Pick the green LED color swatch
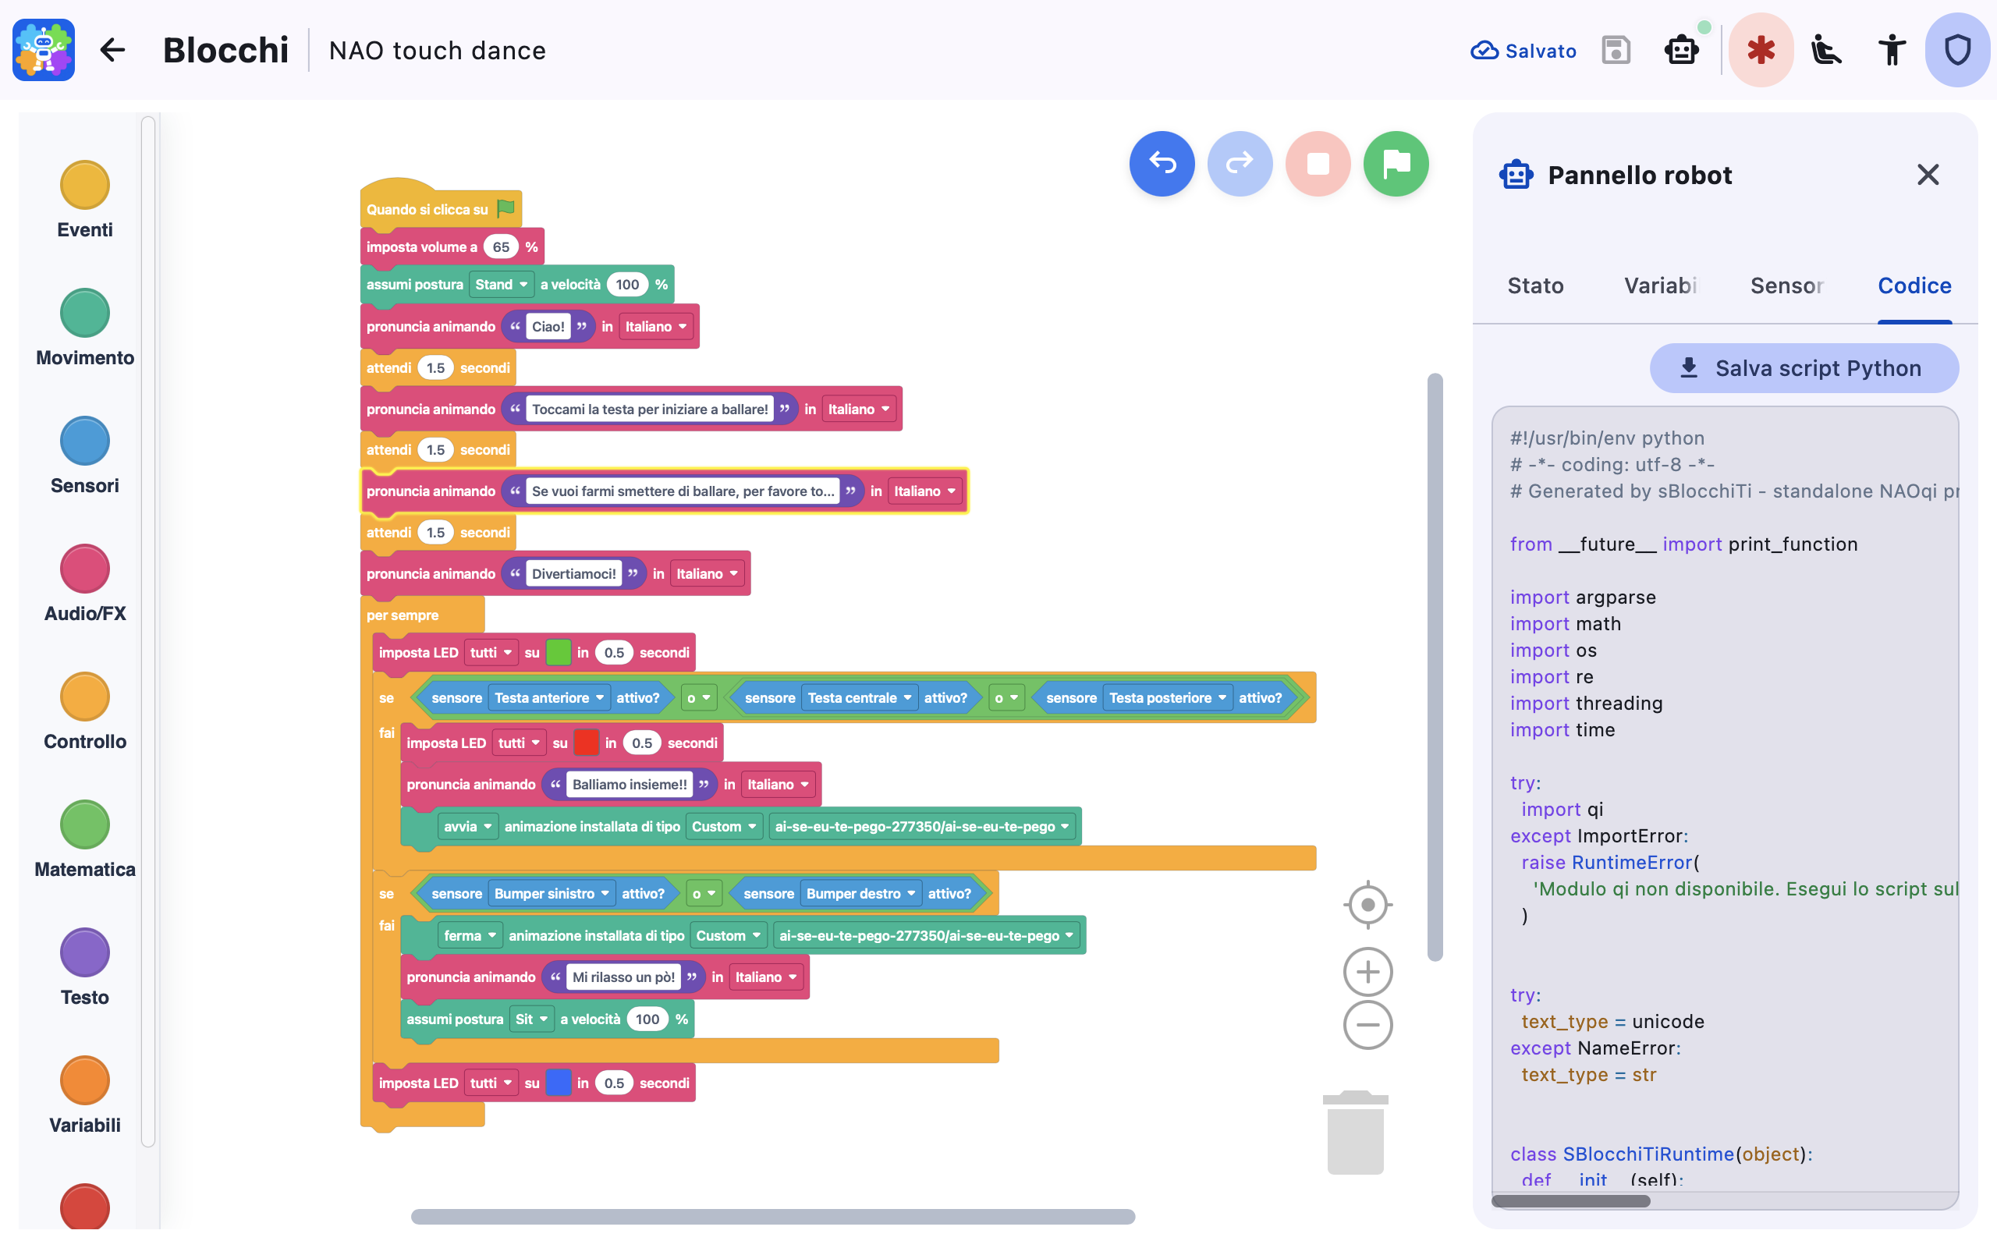The width and height of the screenshot is (1997, 1248). pyautogui.click(x=558, y=653)
